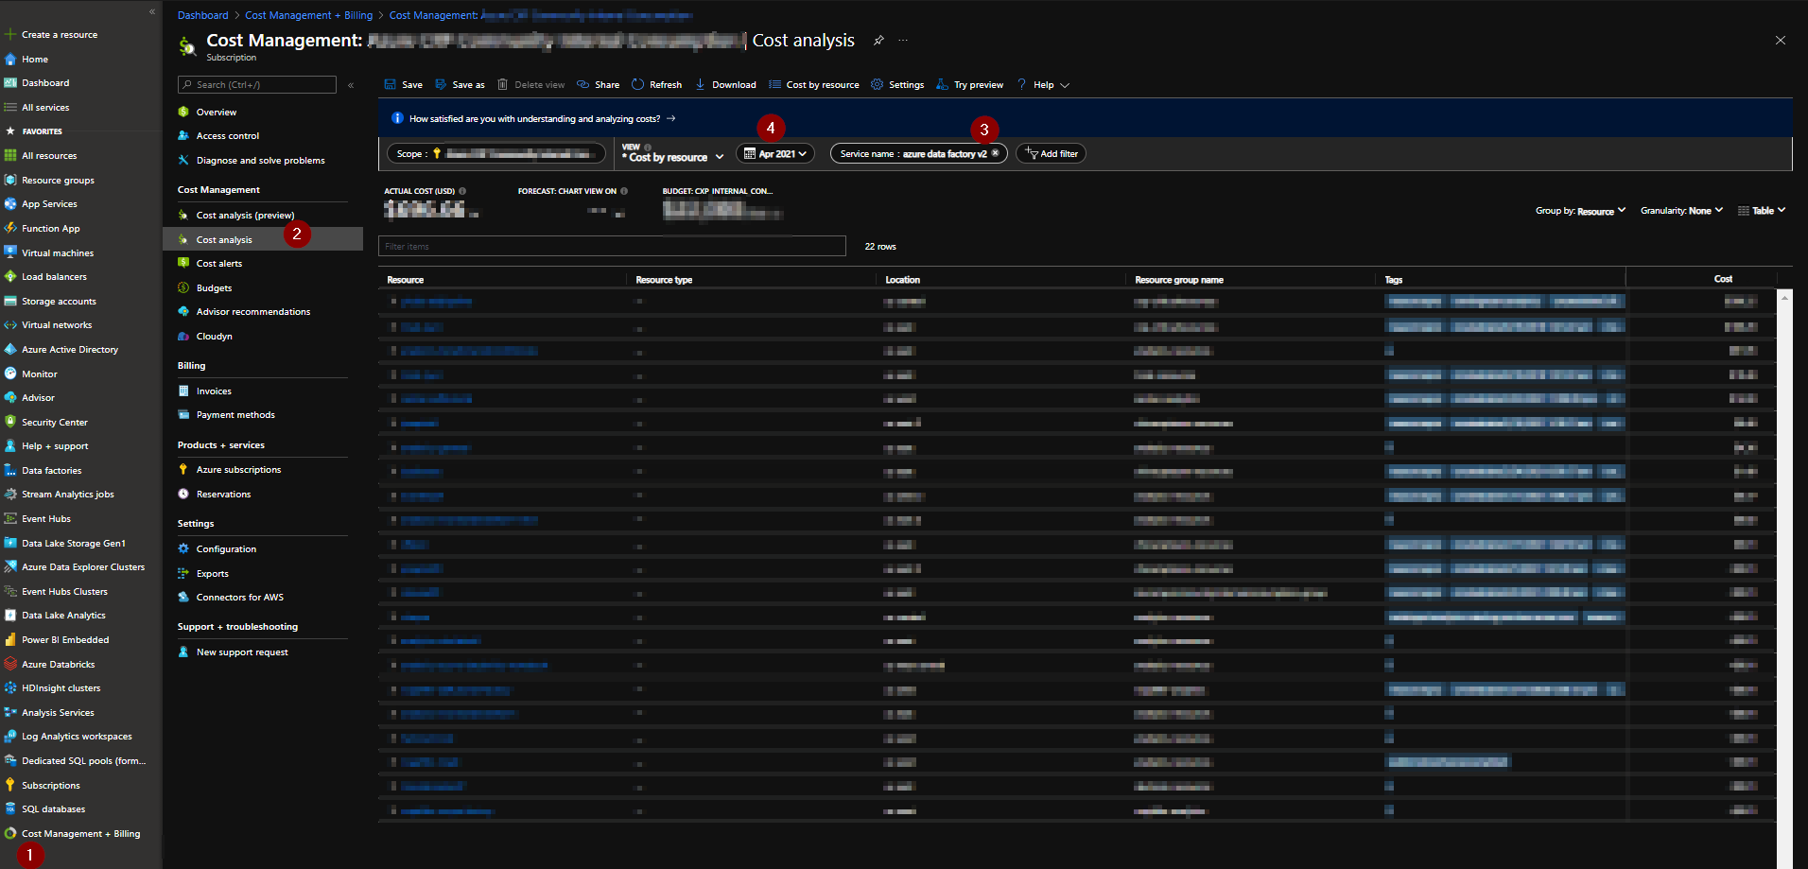The height and width of the screenshot is (869, 1808).
Task: Open Diagnose and solve problems
Action: point(260,161)
